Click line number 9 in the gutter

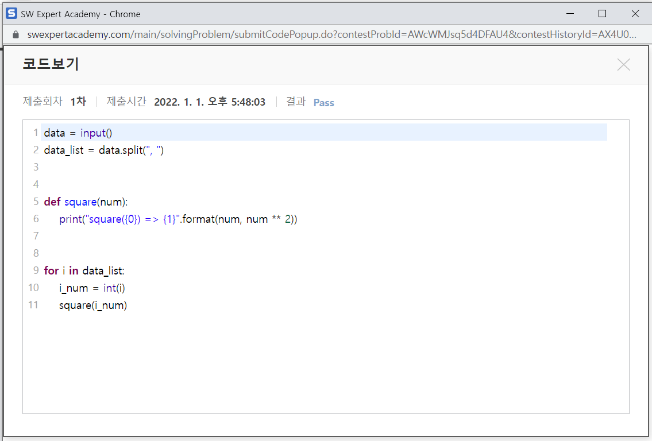(36, 270)
